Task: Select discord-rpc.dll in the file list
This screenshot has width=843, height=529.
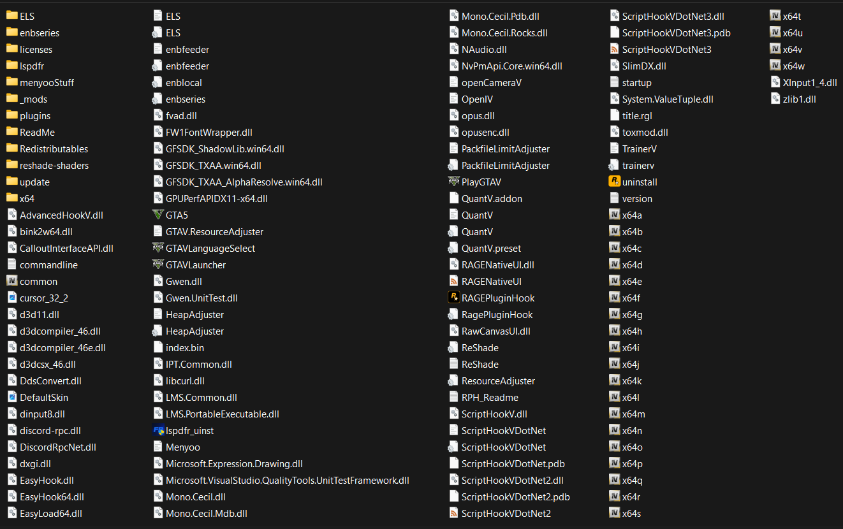Action: pyautogui.click(x=50, y=430)
